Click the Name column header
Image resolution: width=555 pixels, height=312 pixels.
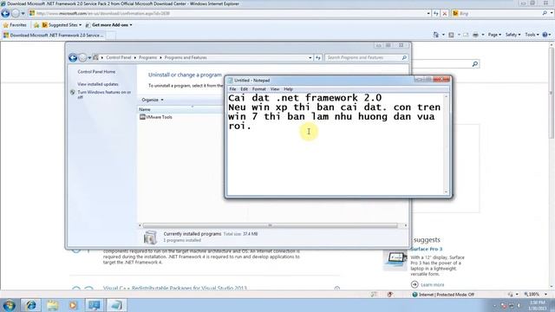coord(180,110)
